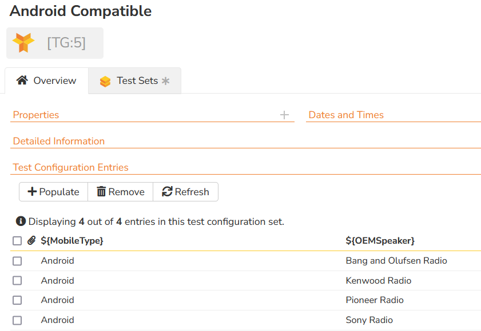The width and height of the screenshot is (481, 331).
Task: Tick the Pioneer Radio row checkbox
Action: 17,300
